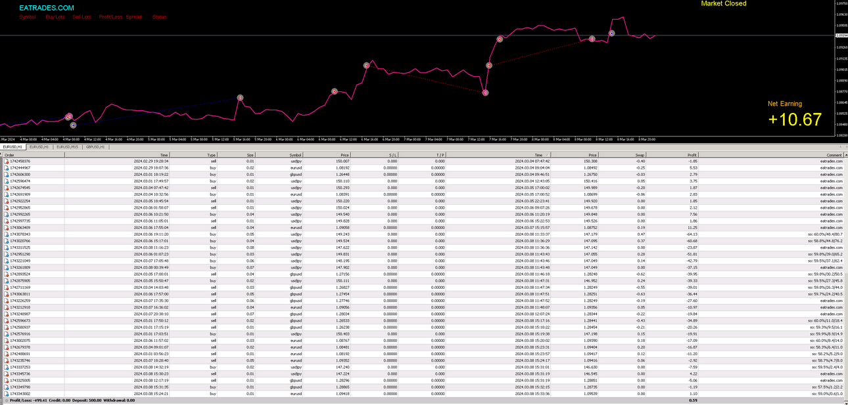Open the EURUSD,M15 chart tab
This screenshot has height=405, width=848.
click(x=66, y=147)
